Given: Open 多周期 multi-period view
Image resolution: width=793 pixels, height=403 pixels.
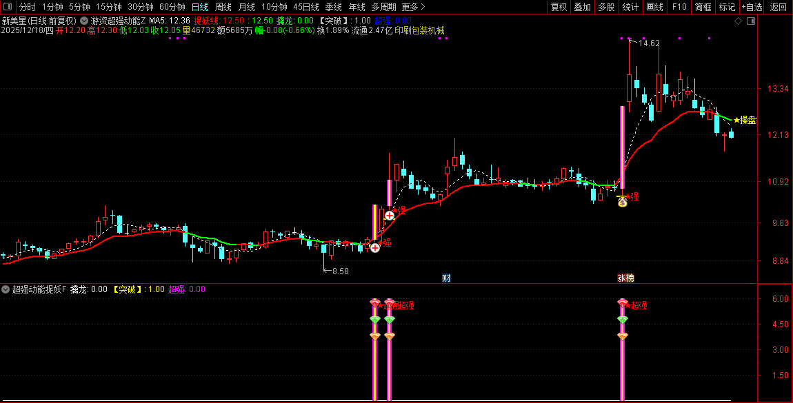Looking at the screenshot, I should pyautogui.click(x=384, y=7).
